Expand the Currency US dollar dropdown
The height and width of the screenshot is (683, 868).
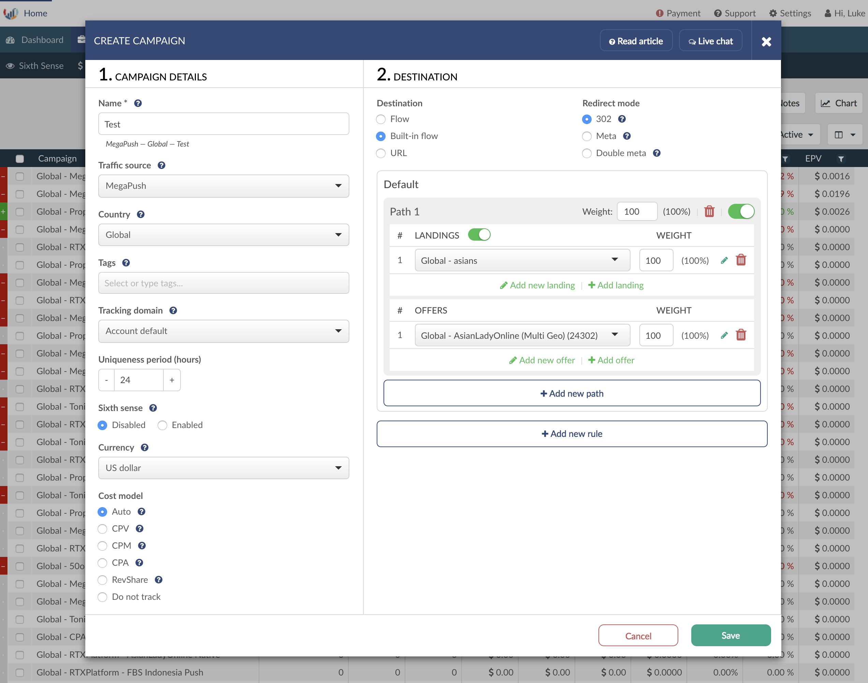point(223,468)
